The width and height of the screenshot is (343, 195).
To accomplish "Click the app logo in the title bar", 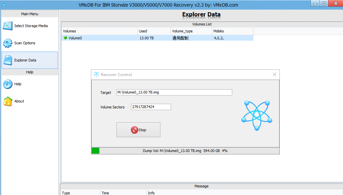I will [x=4, y=4].
